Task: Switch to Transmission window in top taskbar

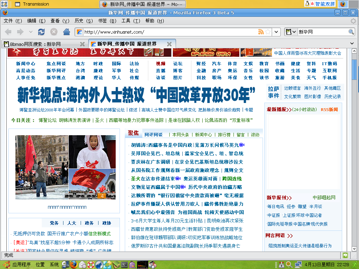Action: point(32,4)
